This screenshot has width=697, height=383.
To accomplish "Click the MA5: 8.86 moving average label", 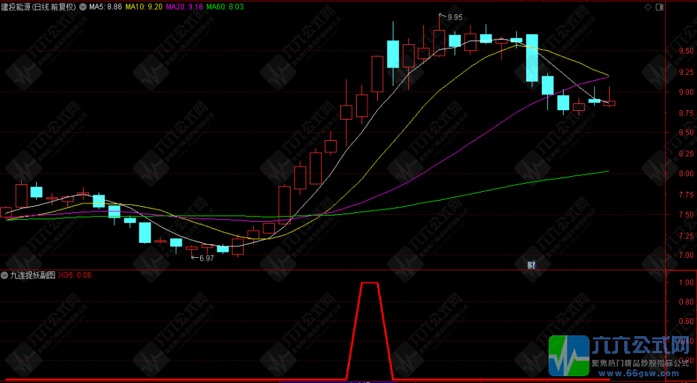I will [x=106, y=7].
